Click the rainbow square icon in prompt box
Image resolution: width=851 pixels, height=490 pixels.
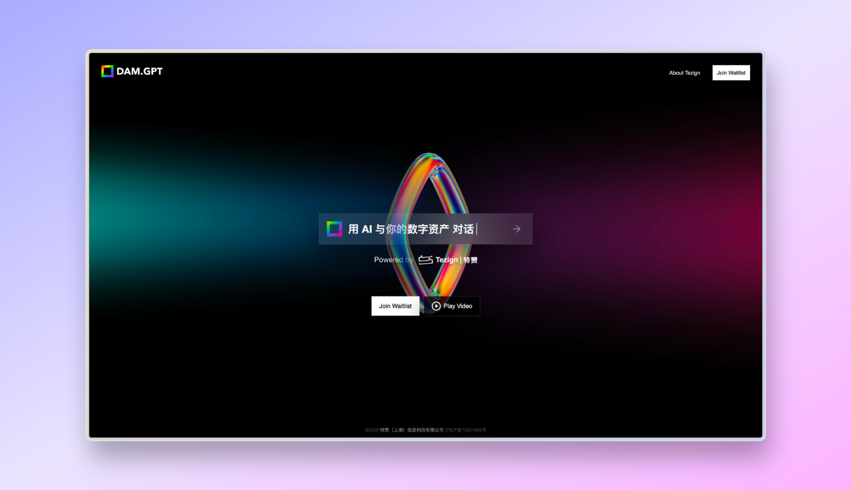334,229
